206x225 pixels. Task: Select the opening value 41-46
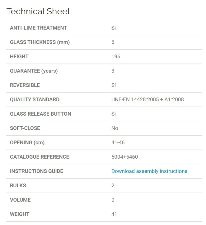point(118,142)
